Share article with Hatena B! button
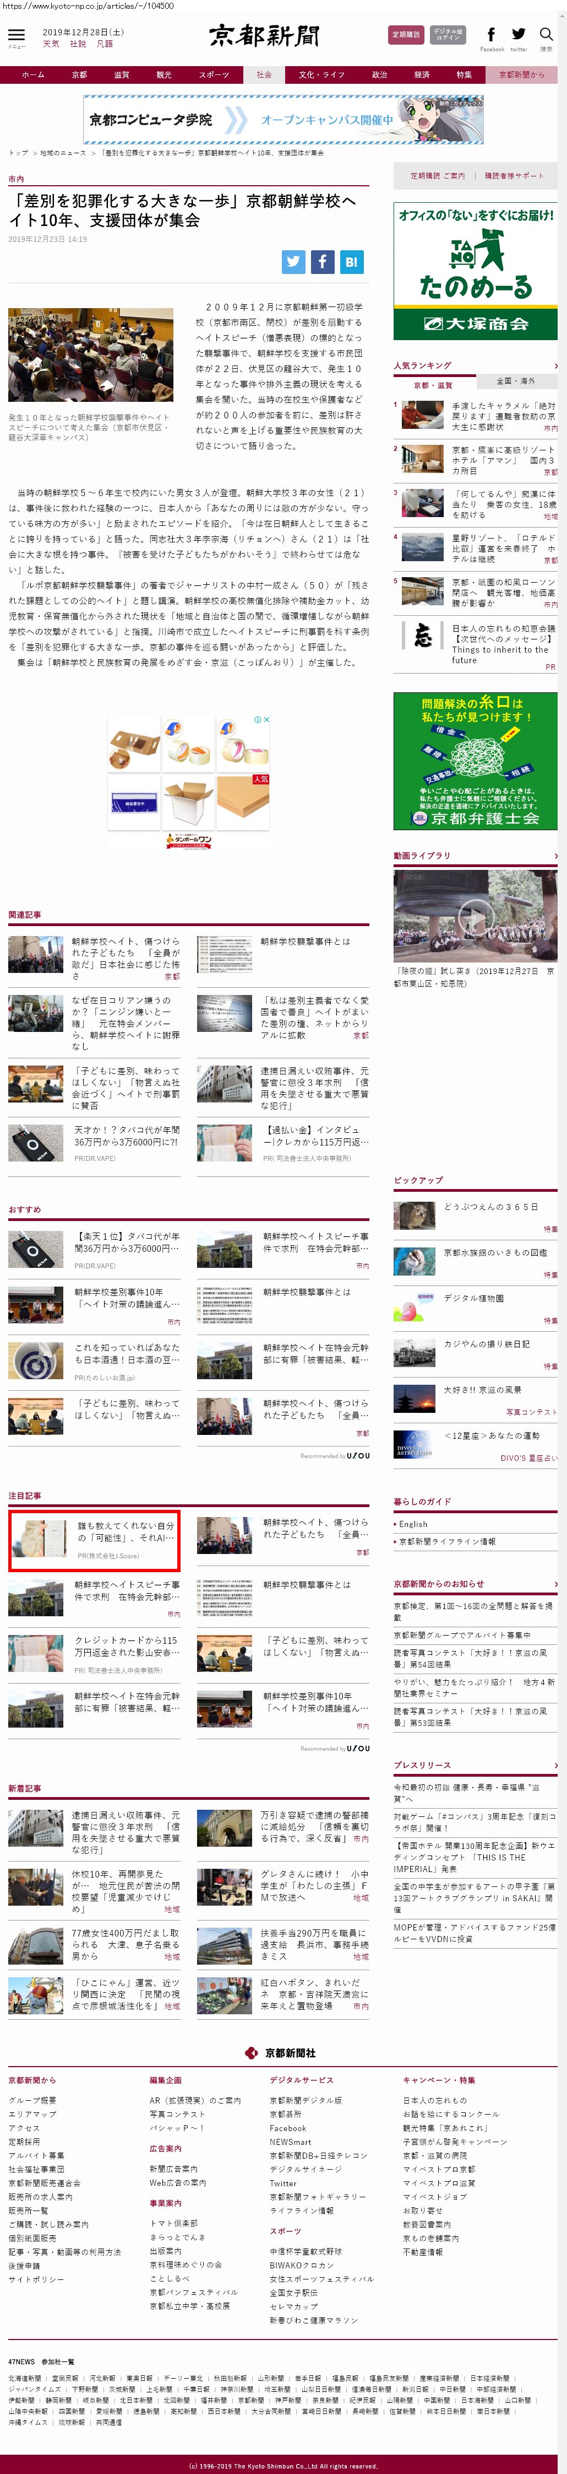The height and width of the screenshot is (2474, 567). pos(351,261)
